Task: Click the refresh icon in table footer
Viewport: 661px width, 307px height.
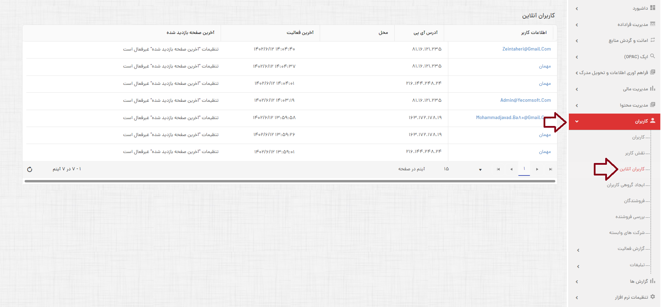Action: click(x=30, y=169)
